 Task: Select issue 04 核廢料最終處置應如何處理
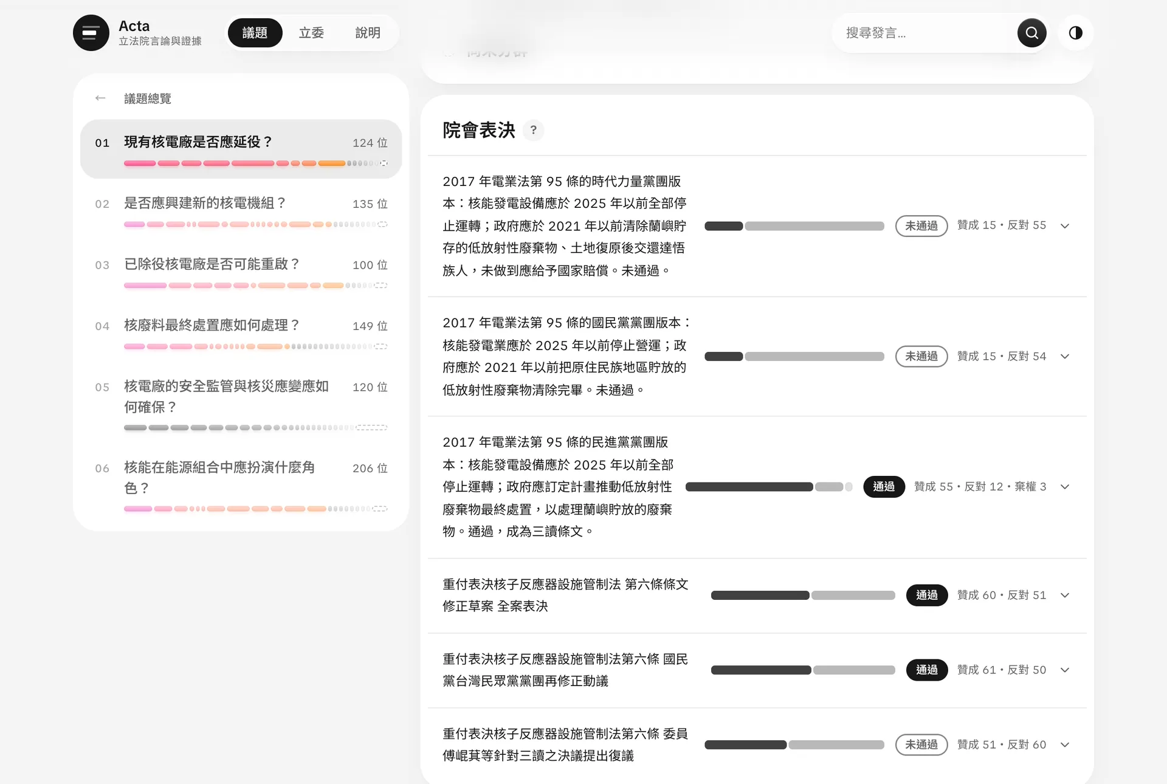coord(241,333)
